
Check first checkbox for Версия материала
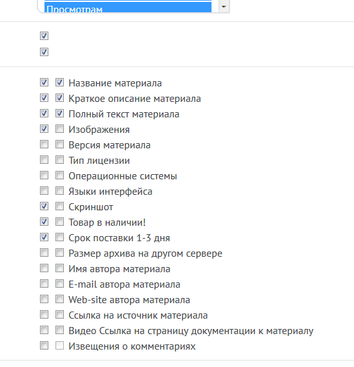44,144
